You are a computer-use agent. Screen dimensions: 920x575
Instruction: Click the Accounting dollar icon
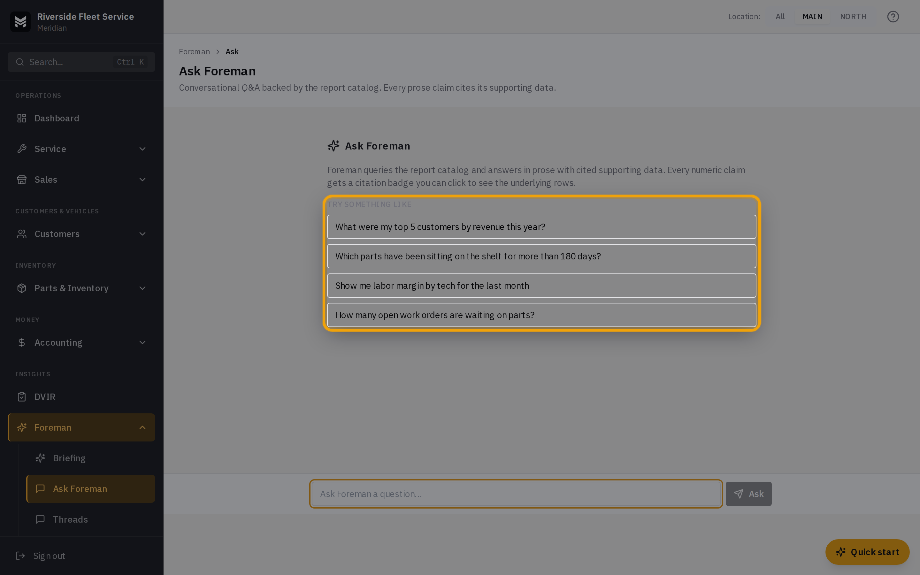pyautogui.click(x=22, y=343)
